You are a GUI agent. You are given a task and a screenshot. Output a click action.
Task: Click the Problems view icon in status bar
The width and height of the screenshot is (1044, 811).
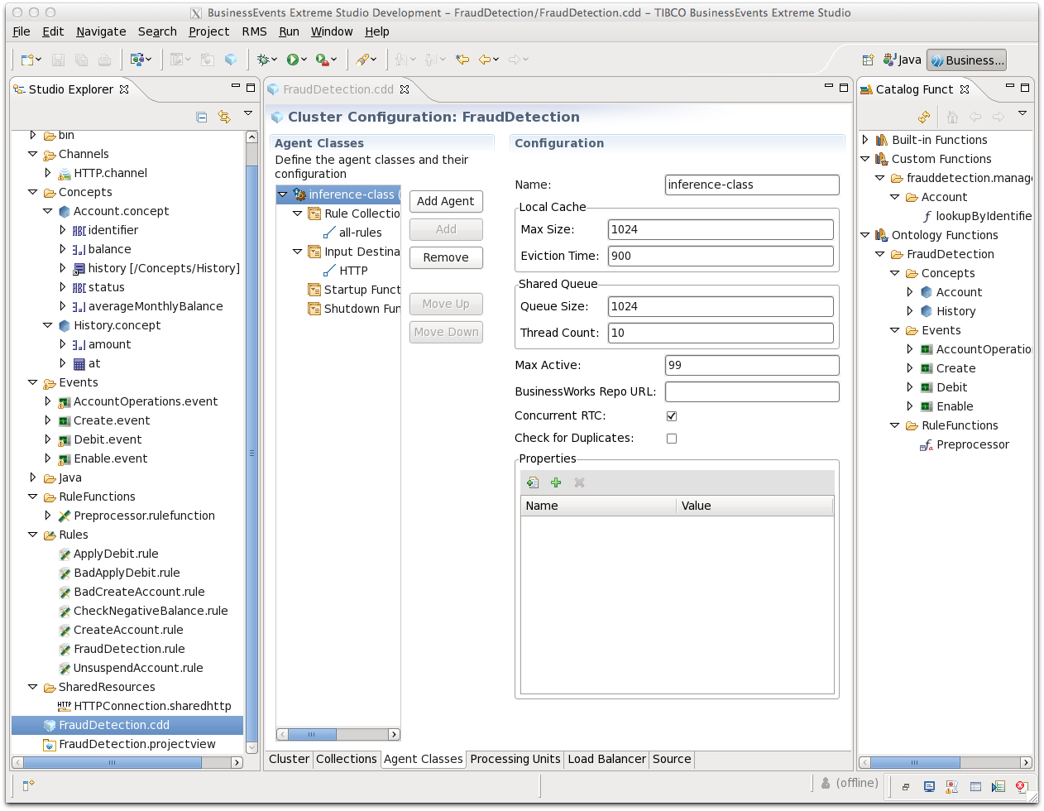952,786
